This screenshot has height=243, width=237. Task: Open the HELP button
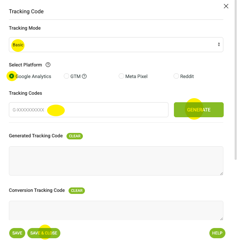coord(217,233)
